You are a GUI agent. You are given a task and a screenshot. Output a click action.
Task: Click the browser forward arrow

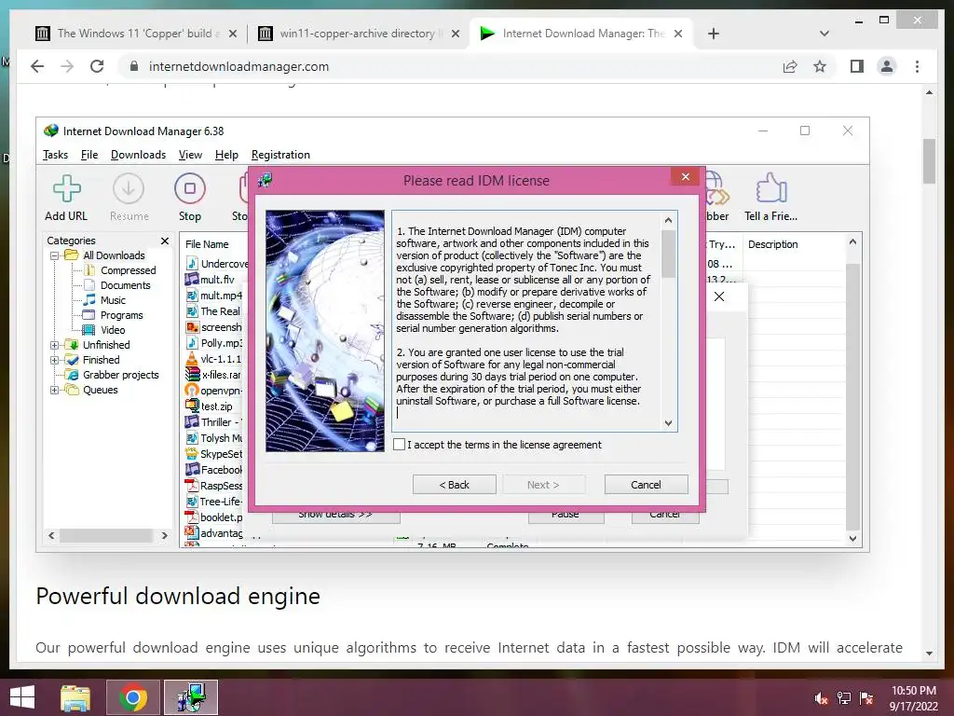67,66
